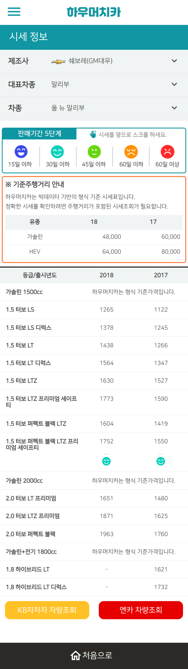
Task: Select the 가솔린 1500cc category row
Action: click(x=94, y=292)
